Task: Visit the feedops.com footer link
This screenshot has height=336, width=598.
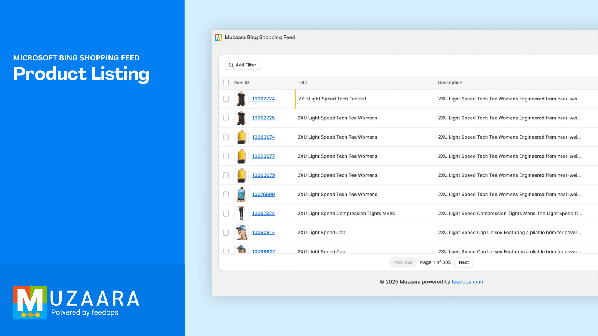Action: (467, 282)
